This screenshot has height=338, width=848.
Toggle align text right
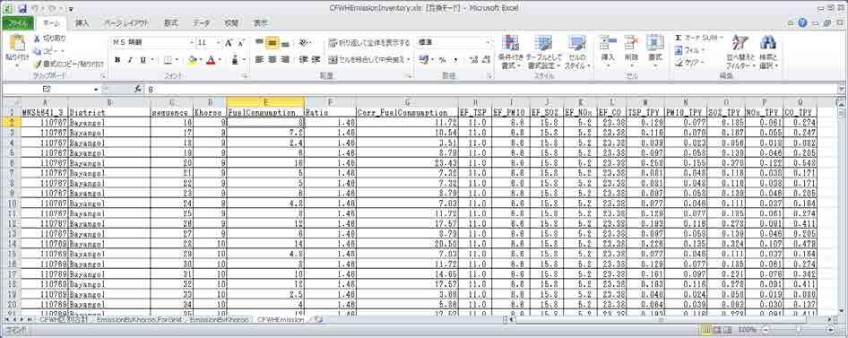click(x=285, y=60)
